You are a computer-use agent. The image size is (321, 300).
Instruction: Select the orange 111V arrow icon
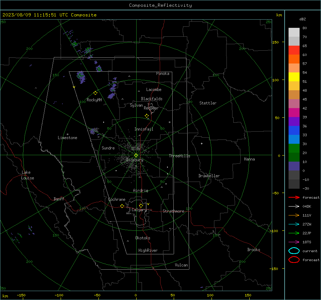(x=294, y=215)
